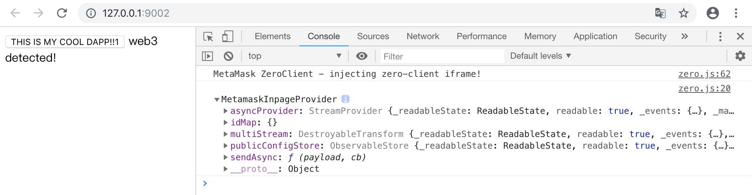Switch to the Elements tab
The height and width of the screenshot is (195, 752).
[272, 36]
